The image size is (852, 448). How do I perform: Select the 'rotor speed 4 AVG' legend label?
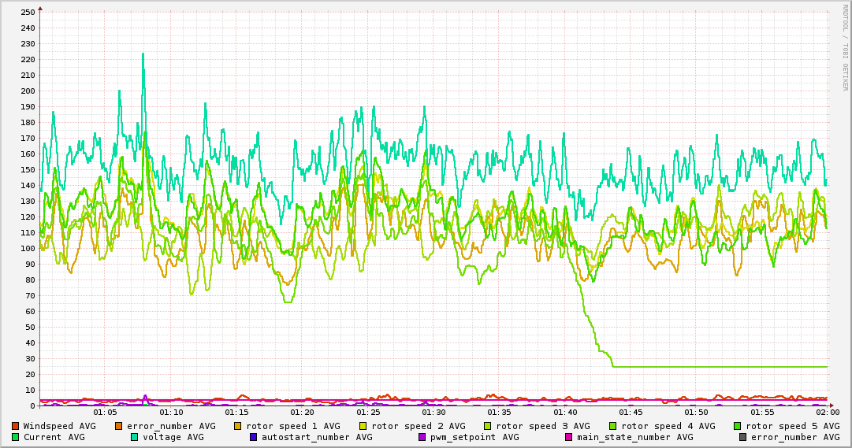(x=668, y=426)
